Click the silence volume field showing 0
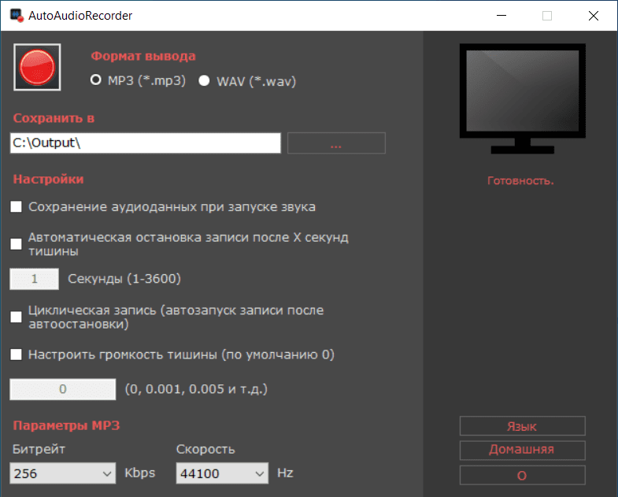The image size is (618, 497). click(63, 389)
